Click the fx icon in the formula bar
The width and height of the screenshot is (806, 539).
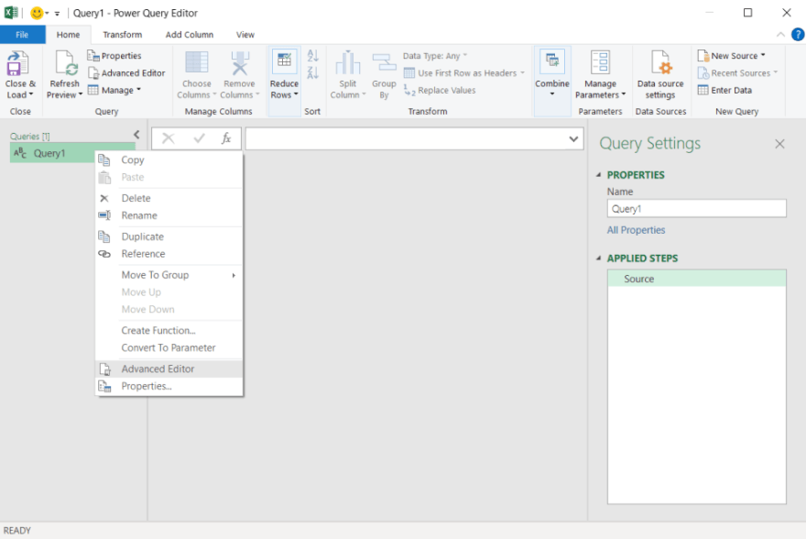[x=227, y=138]
